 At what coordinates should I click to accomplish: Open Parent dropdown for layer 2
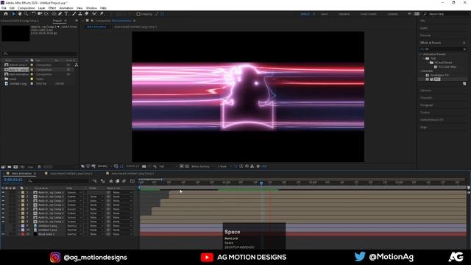click(x=122, y=197)
